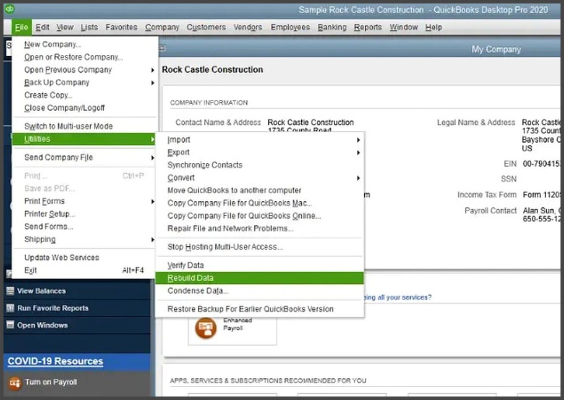Open the Window menu

pos(404,27)
